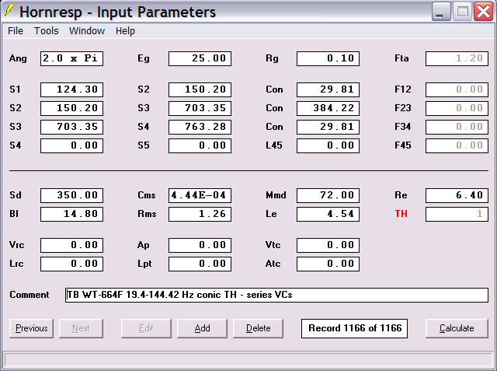
Task: Select the Ang field showing 2.0 x Pi
Action: 71,58
